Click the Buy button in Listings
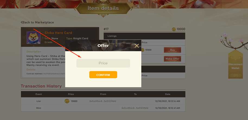Viewport: 248px width, 120px height. coord(172,50)
